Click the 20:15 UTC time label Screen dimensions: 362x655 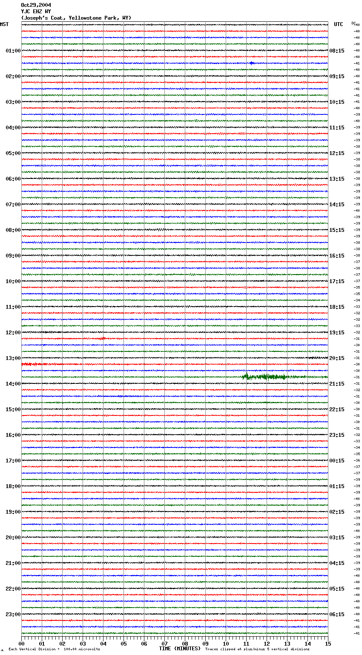337,358
